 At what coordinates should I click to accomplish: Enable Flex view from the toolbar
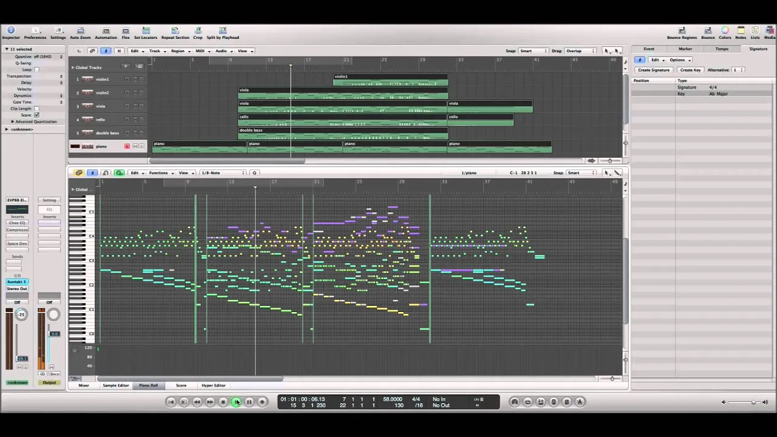pos(126,33)
